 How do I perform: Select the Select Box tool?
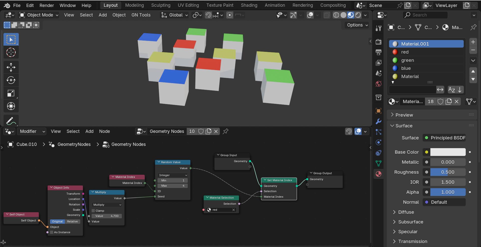(x=11, y=40)
